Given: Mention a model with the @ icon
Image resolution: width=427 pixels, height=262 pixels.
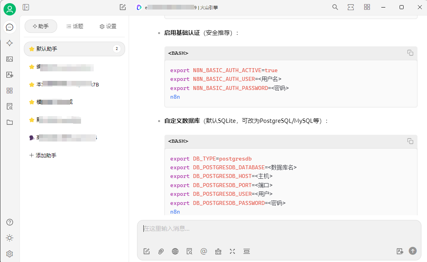Looking at the screenshot, I should tap(204, 251).
